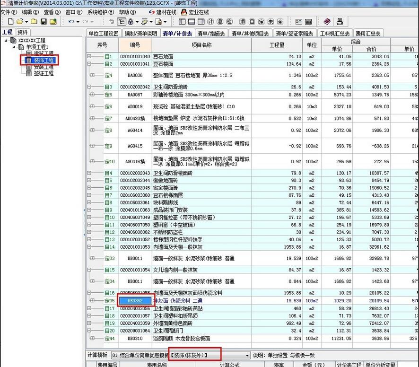Open the 帮助(H) menu
The height and width of the screenshot is (367, 419).
[127, 12]
